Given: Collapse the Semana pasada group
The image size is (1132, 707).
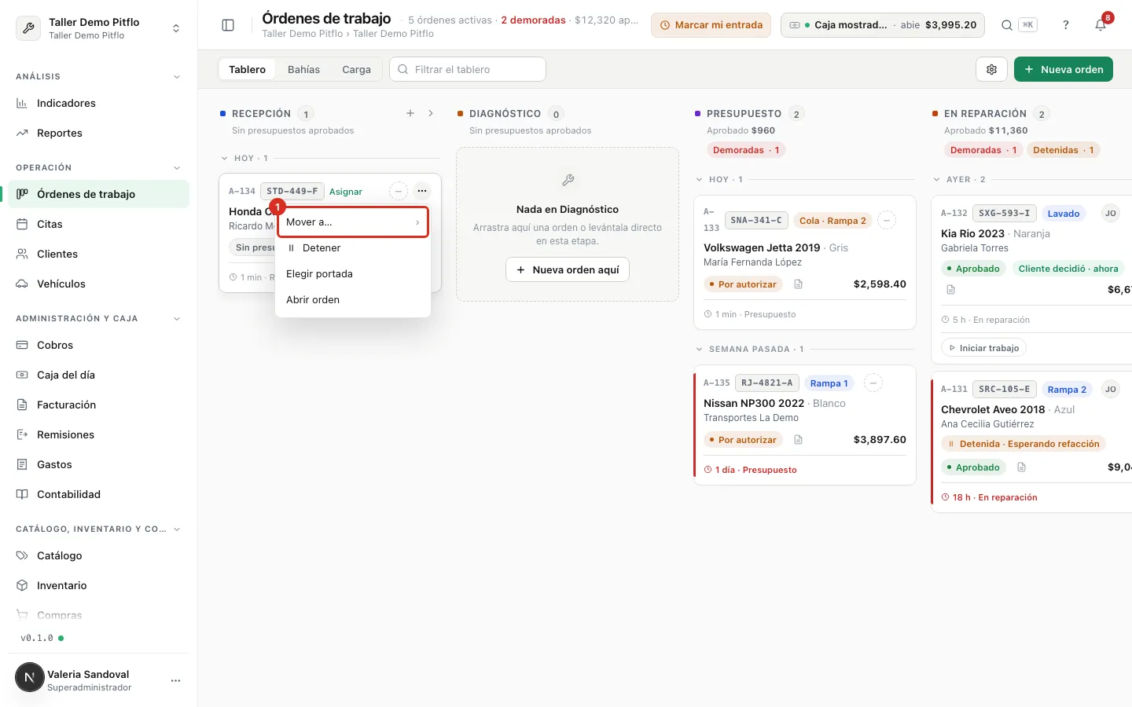Looking at the screenshot, I should pyautogui.click(x=700, y=350).
